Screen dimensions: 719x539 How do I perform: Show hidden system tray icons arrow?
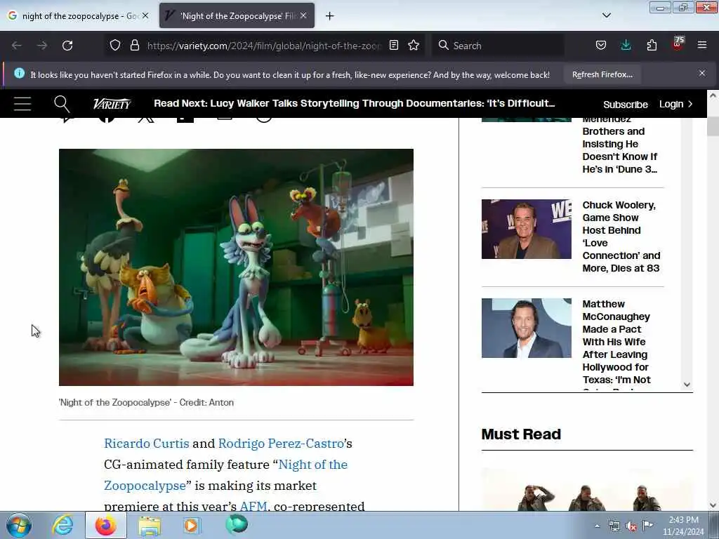597,526
